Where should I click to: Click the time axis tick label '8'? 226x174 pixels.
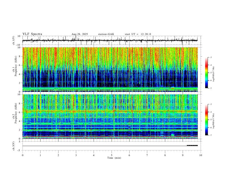click(165, 155)
